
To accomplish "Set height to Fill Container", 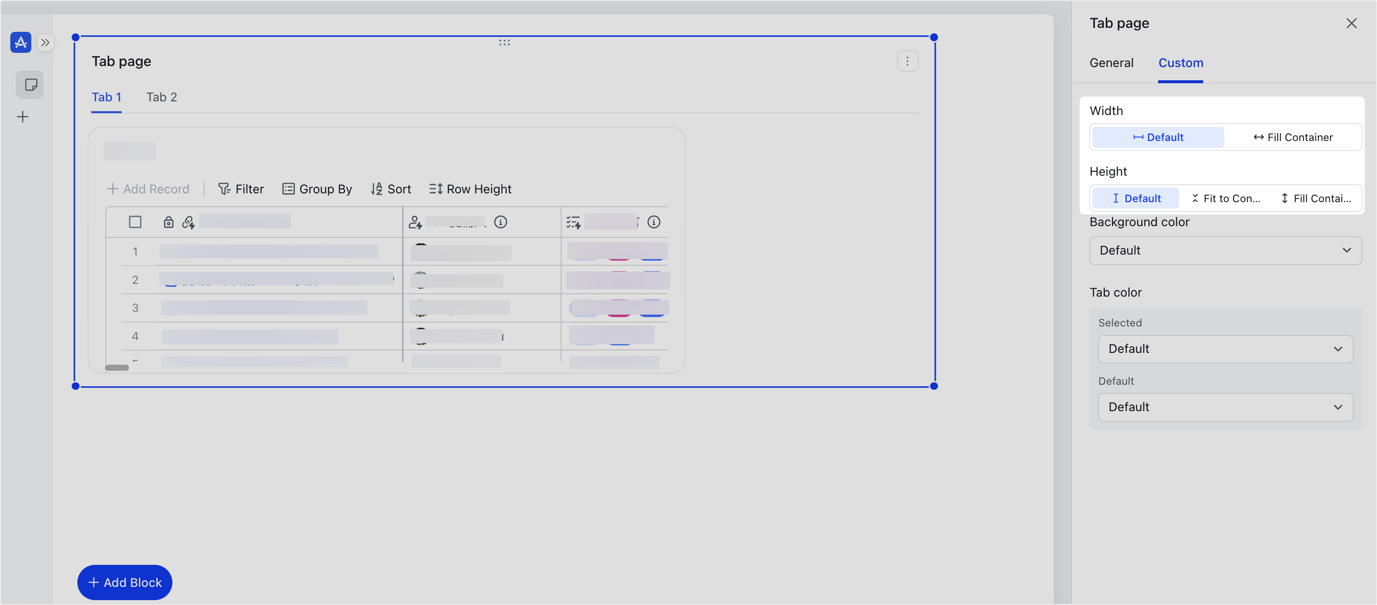I will pos(1315,198).
